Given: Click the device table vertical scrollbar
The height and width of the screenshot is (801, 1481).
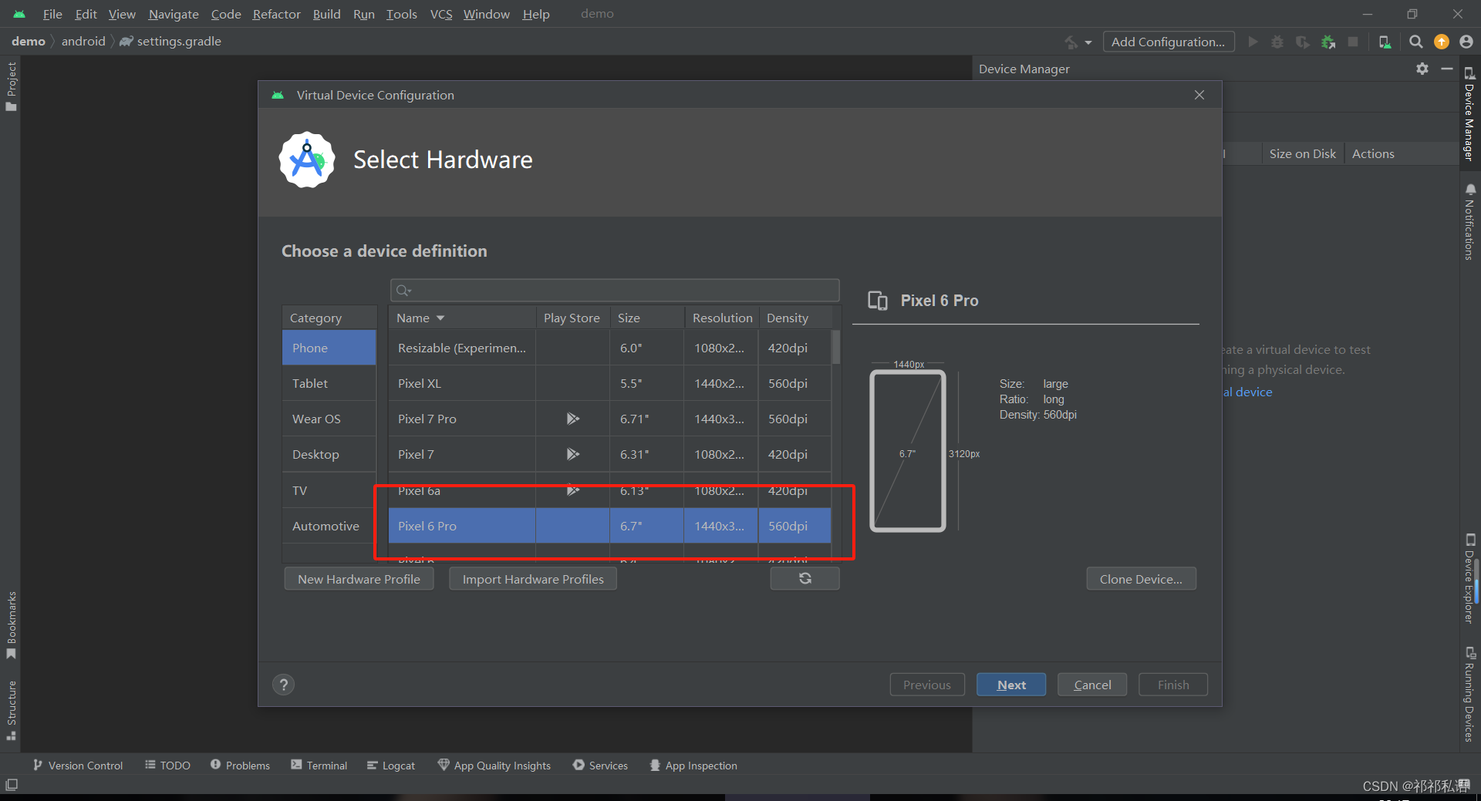Looking at the screenshot, I should coord(835,347).
